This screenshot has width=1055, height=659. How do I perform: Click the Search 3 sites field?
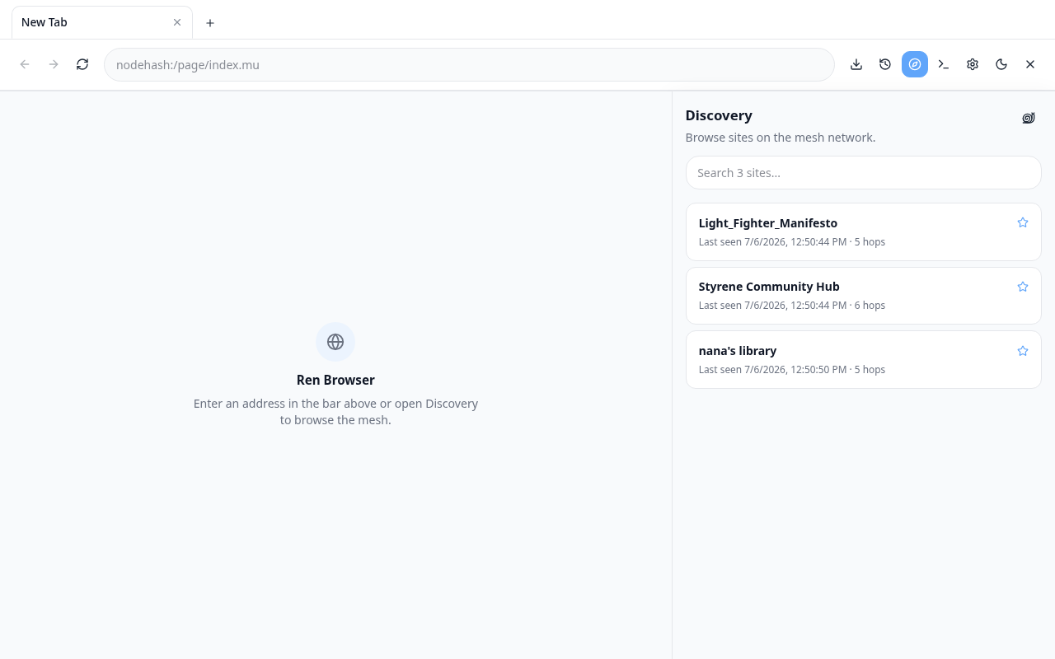coord(863,173)
